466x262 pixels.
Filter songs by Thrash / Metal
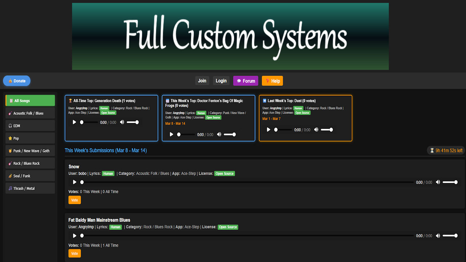pos(30,188)
